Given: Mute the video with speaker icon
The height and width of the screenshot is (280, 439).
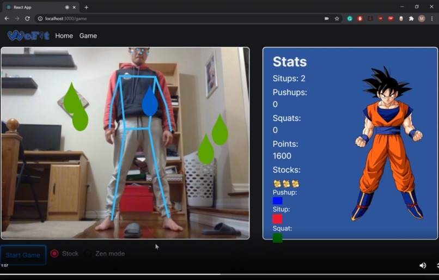Looking at the screenshot, I should 423,265.
